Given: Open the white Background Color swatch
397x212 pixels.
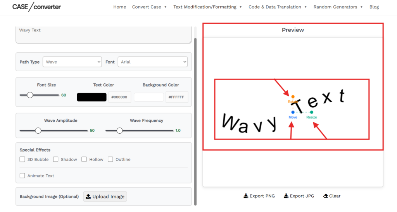Looking at the screenshot, I should pos(149,97).
